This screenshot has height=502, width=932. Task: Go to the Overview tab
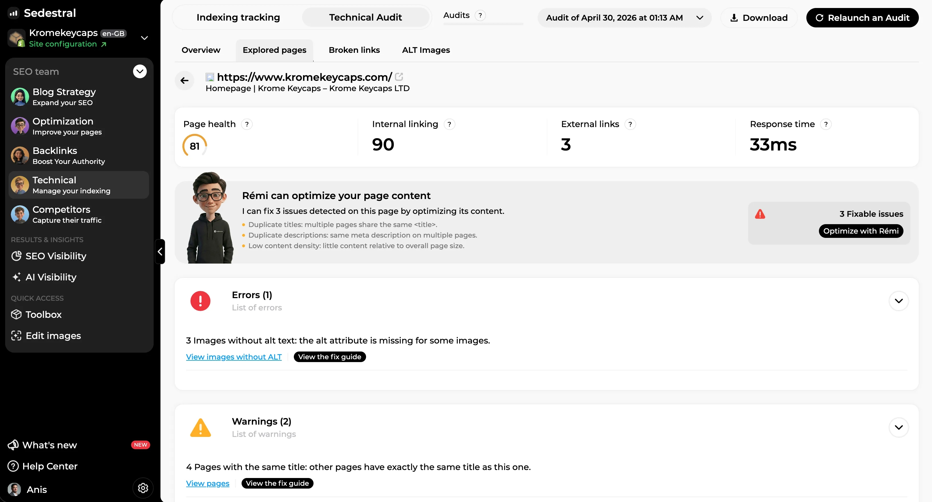click(201, 50)
